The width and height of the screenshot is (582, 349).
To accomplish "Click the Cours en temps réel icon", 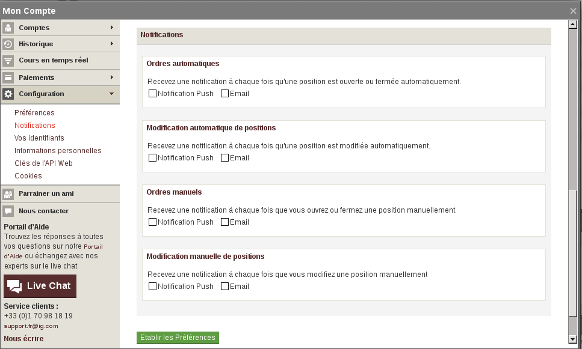I will (8, 61).
